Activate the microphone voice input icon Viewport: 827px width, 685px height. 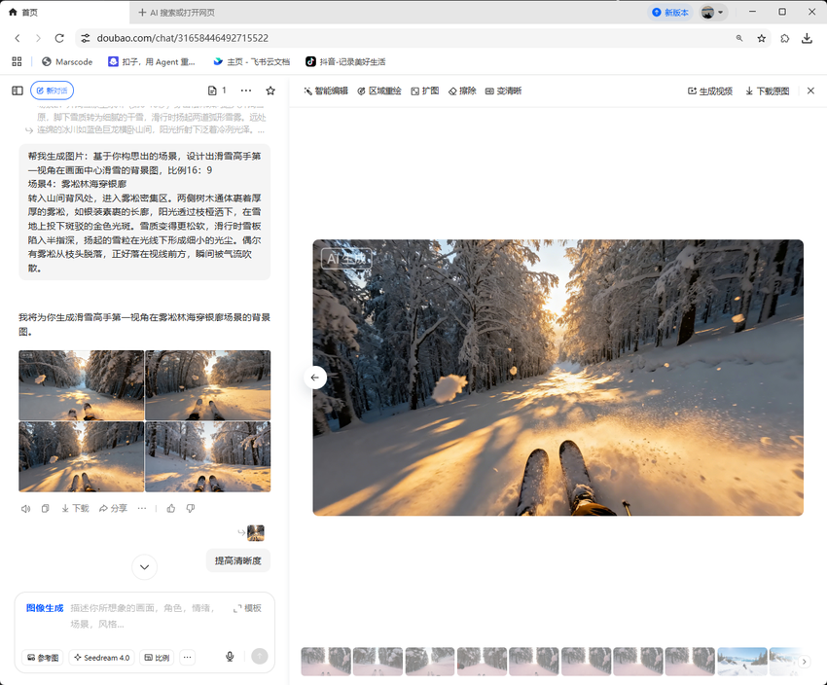(230, 656)
